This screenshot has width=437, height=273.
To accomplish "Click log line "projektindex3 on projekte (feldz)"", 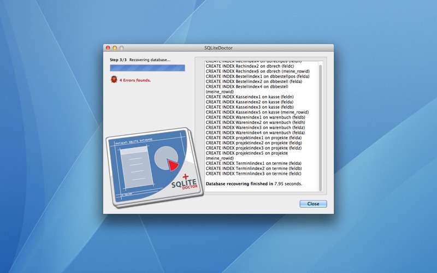I will 253,148.
